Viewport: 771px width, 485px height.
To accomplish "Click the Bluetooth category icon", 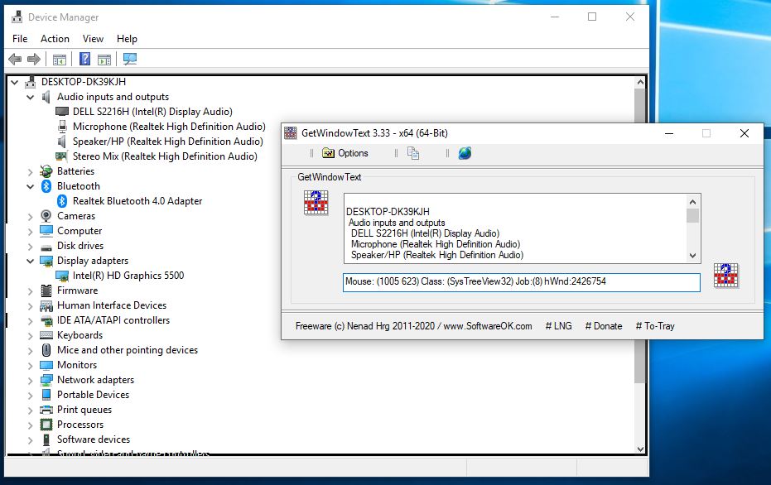I will 47,186.
